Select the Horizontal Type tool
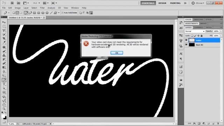Viewport: 224px width, 126px height. pos(4,84)
